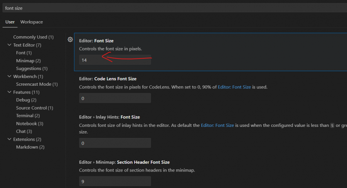The image size is (347, 188).
Task: Open Terminal settings under Features
Action: click(28, 116)
